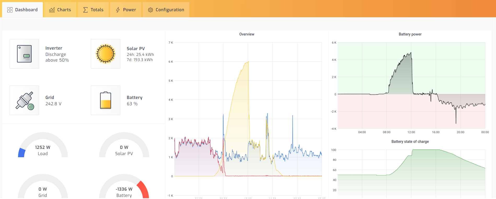This screenshot has width=496, height=199.
Task: Click the Battery power chart title
Action: tap(410, 34)
